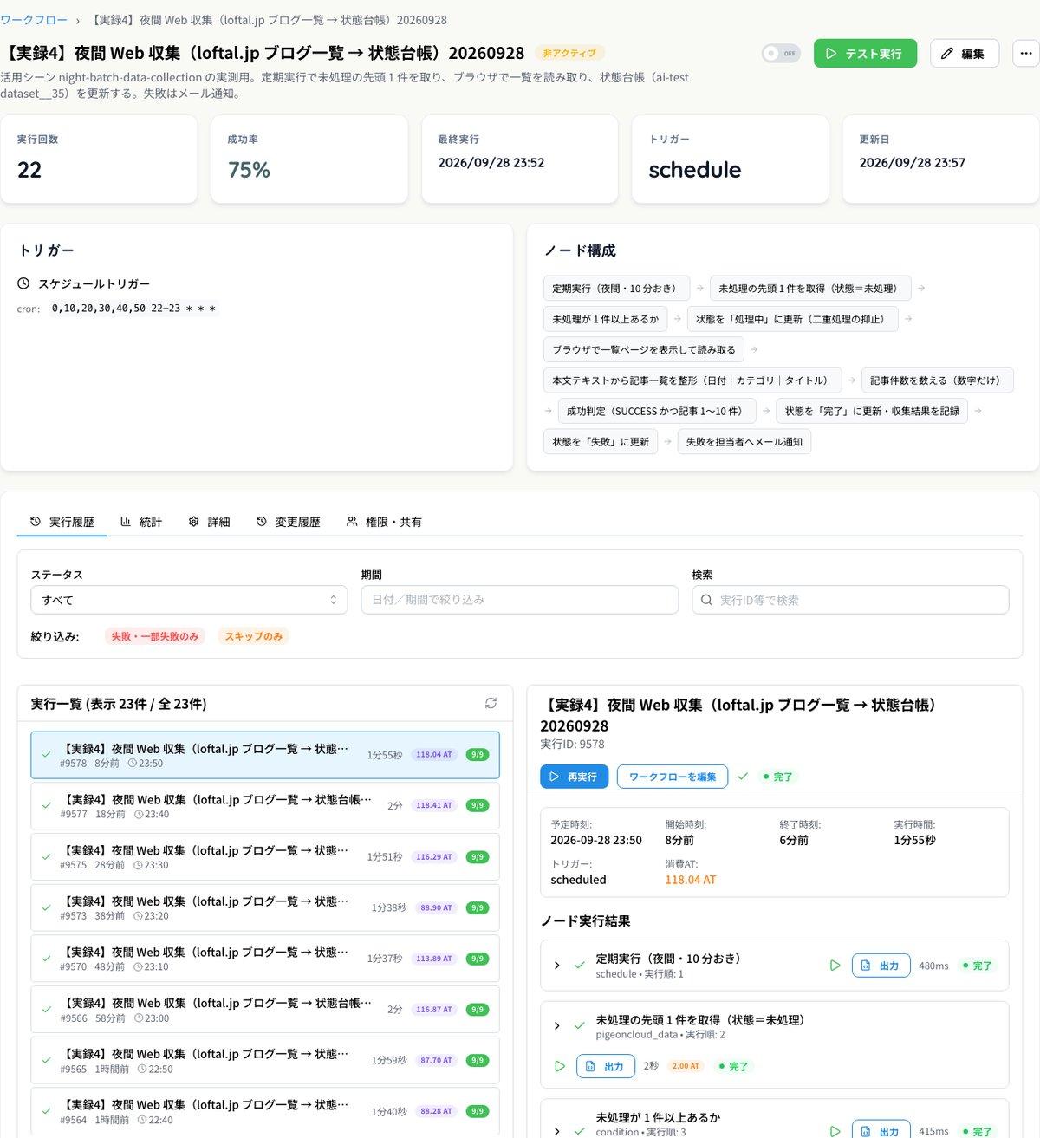Click the refresh icon in 実行一覧 header
The width and height of the screenshot is (1040, 1138).
491,704
